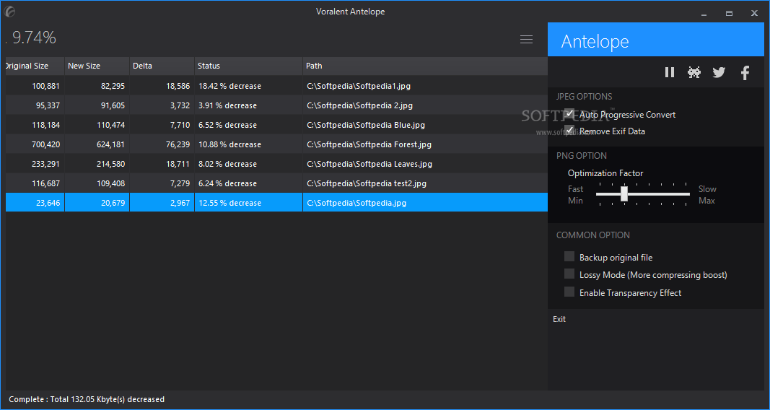Select row C:\Softpedia\Softpedia 2.jpg
This screenshot has width=770, height=410.
pyautogui.click(x=276, y=105)
